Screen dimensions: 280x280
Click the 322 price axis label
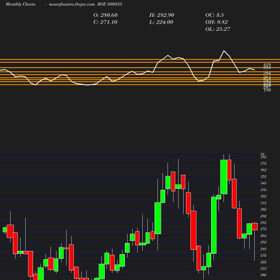coord(263,197)
